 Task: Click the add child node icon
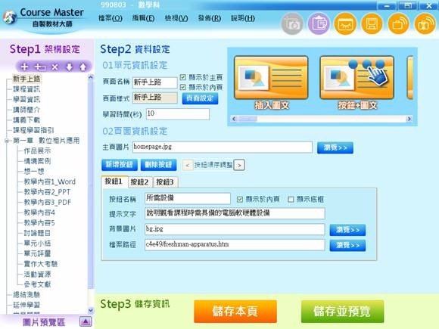click(x=40, y=67)
